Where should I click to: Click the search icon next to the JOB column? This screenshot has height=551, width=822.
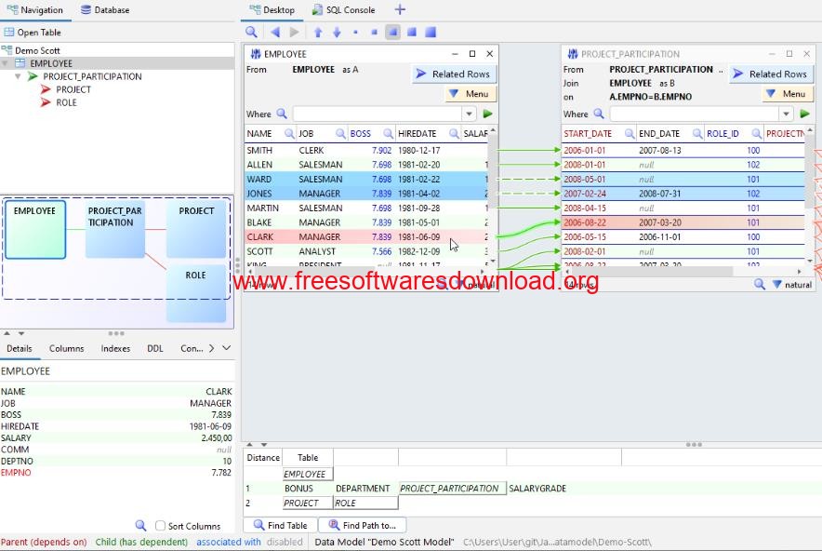340,133
